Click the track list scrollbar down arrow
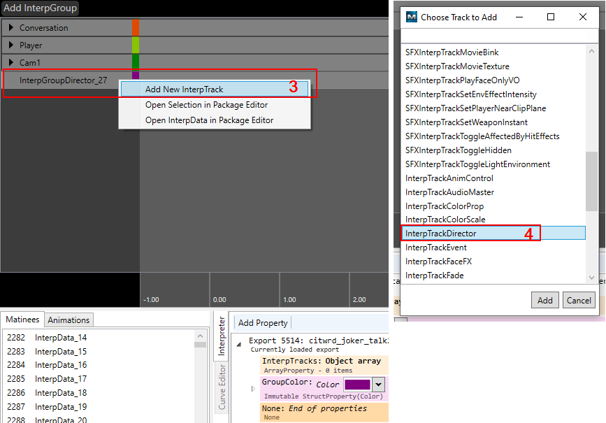606x423 pixels. pyautogui.click(x=591, y=278)
